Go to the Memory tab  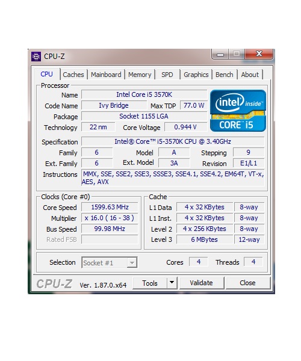pos(140,75)
